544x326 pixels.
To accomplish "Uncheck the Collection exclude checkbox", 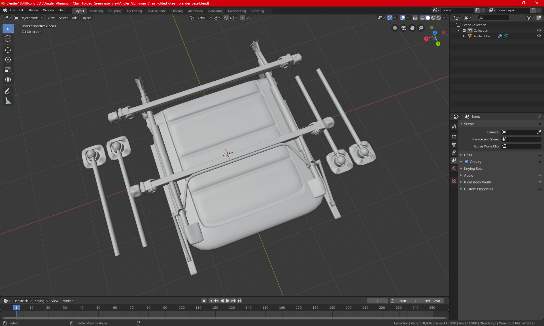I will (464, 31).
